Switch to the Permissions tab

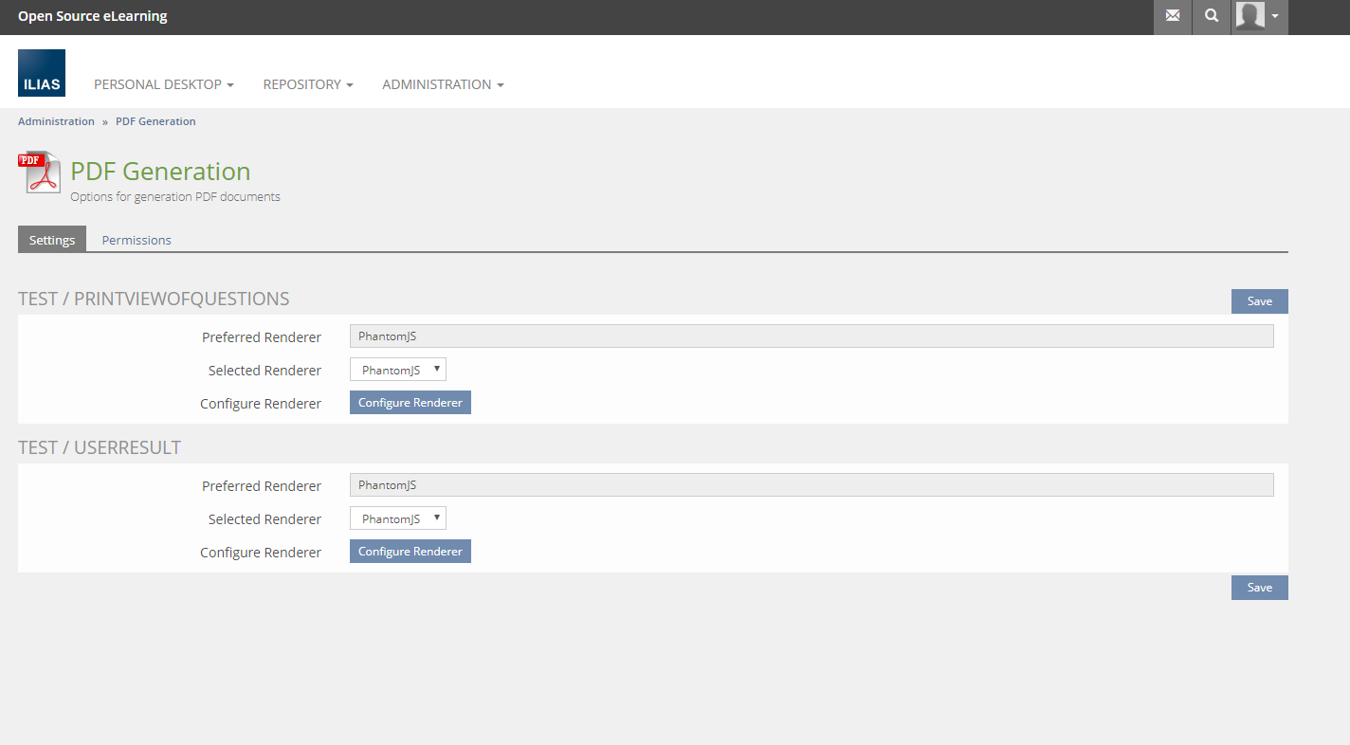[x=137, y=240]
